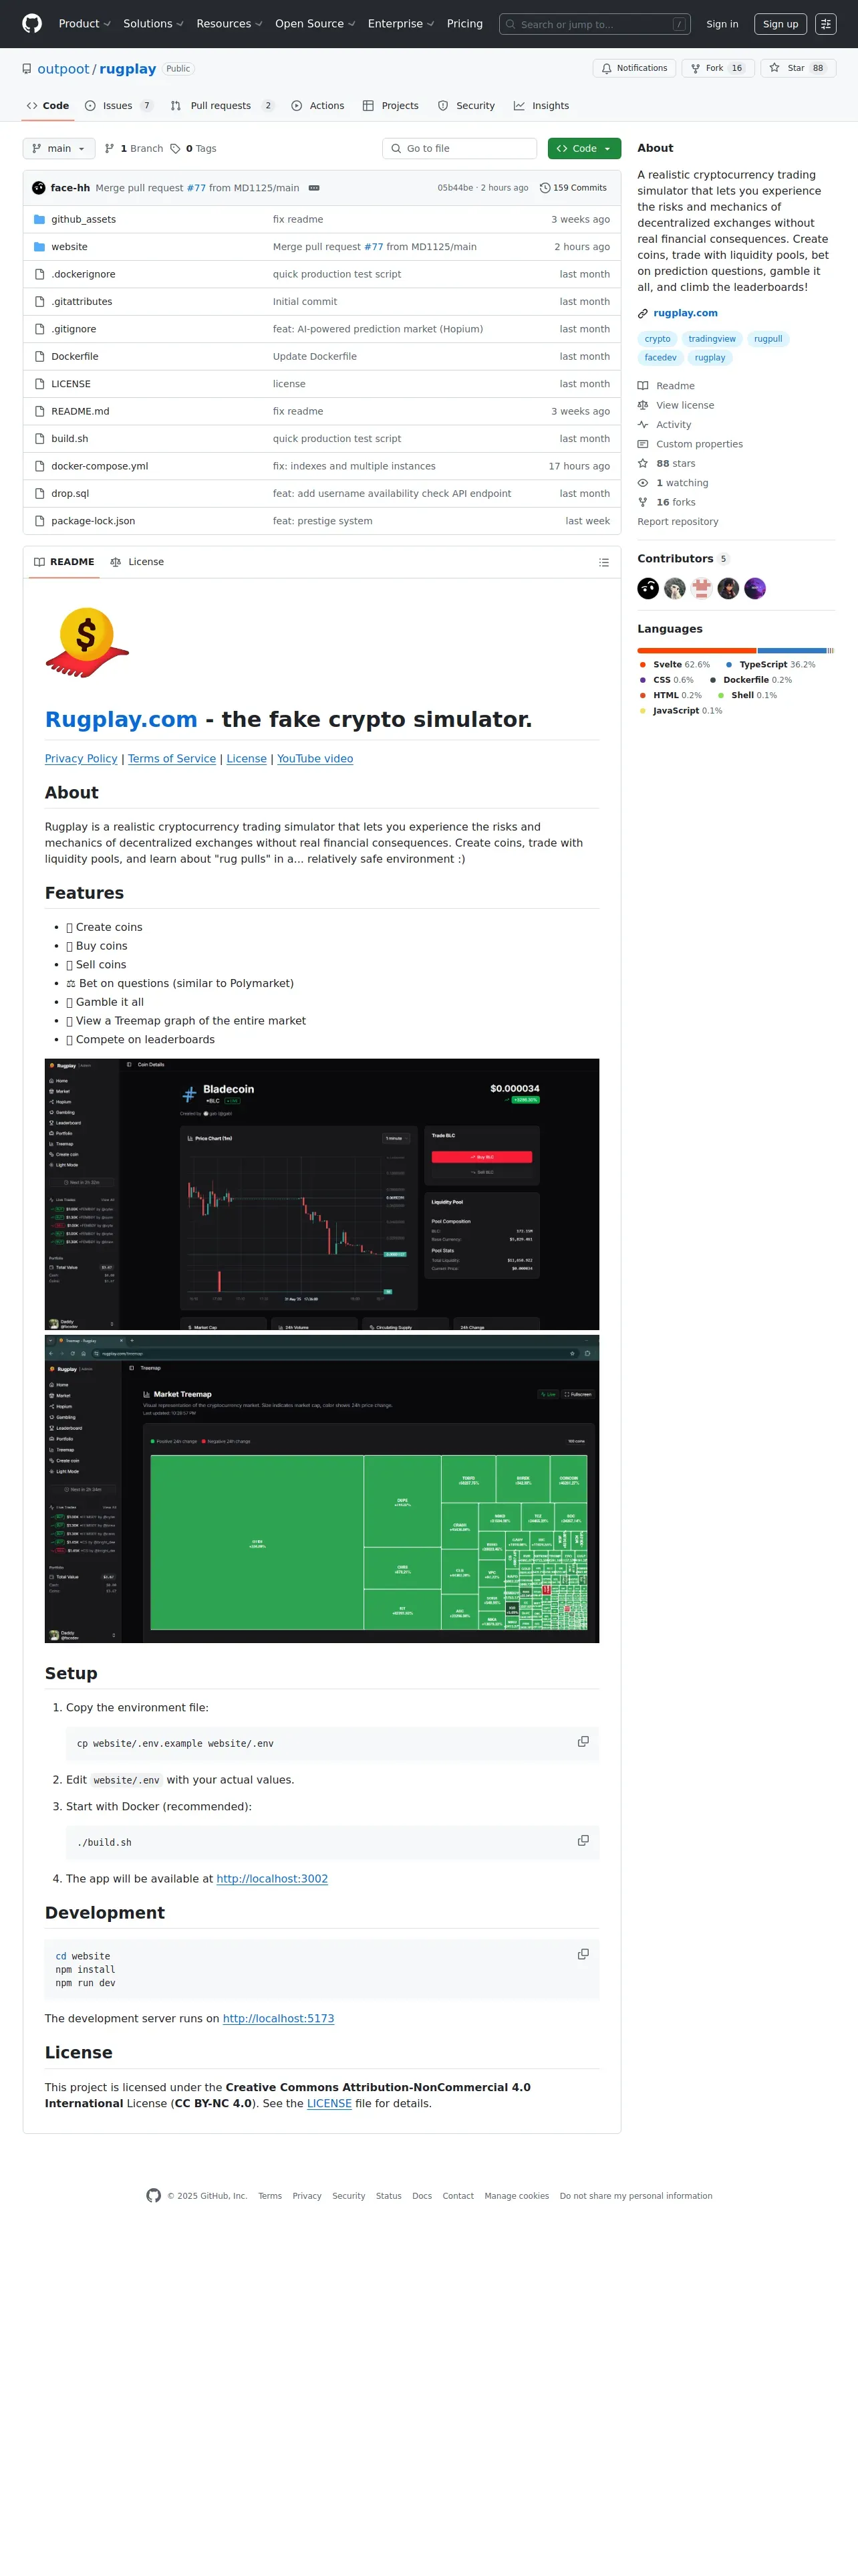Focus the Go to file field
This screenshot has width=858, height=2576.
point(460,149)
